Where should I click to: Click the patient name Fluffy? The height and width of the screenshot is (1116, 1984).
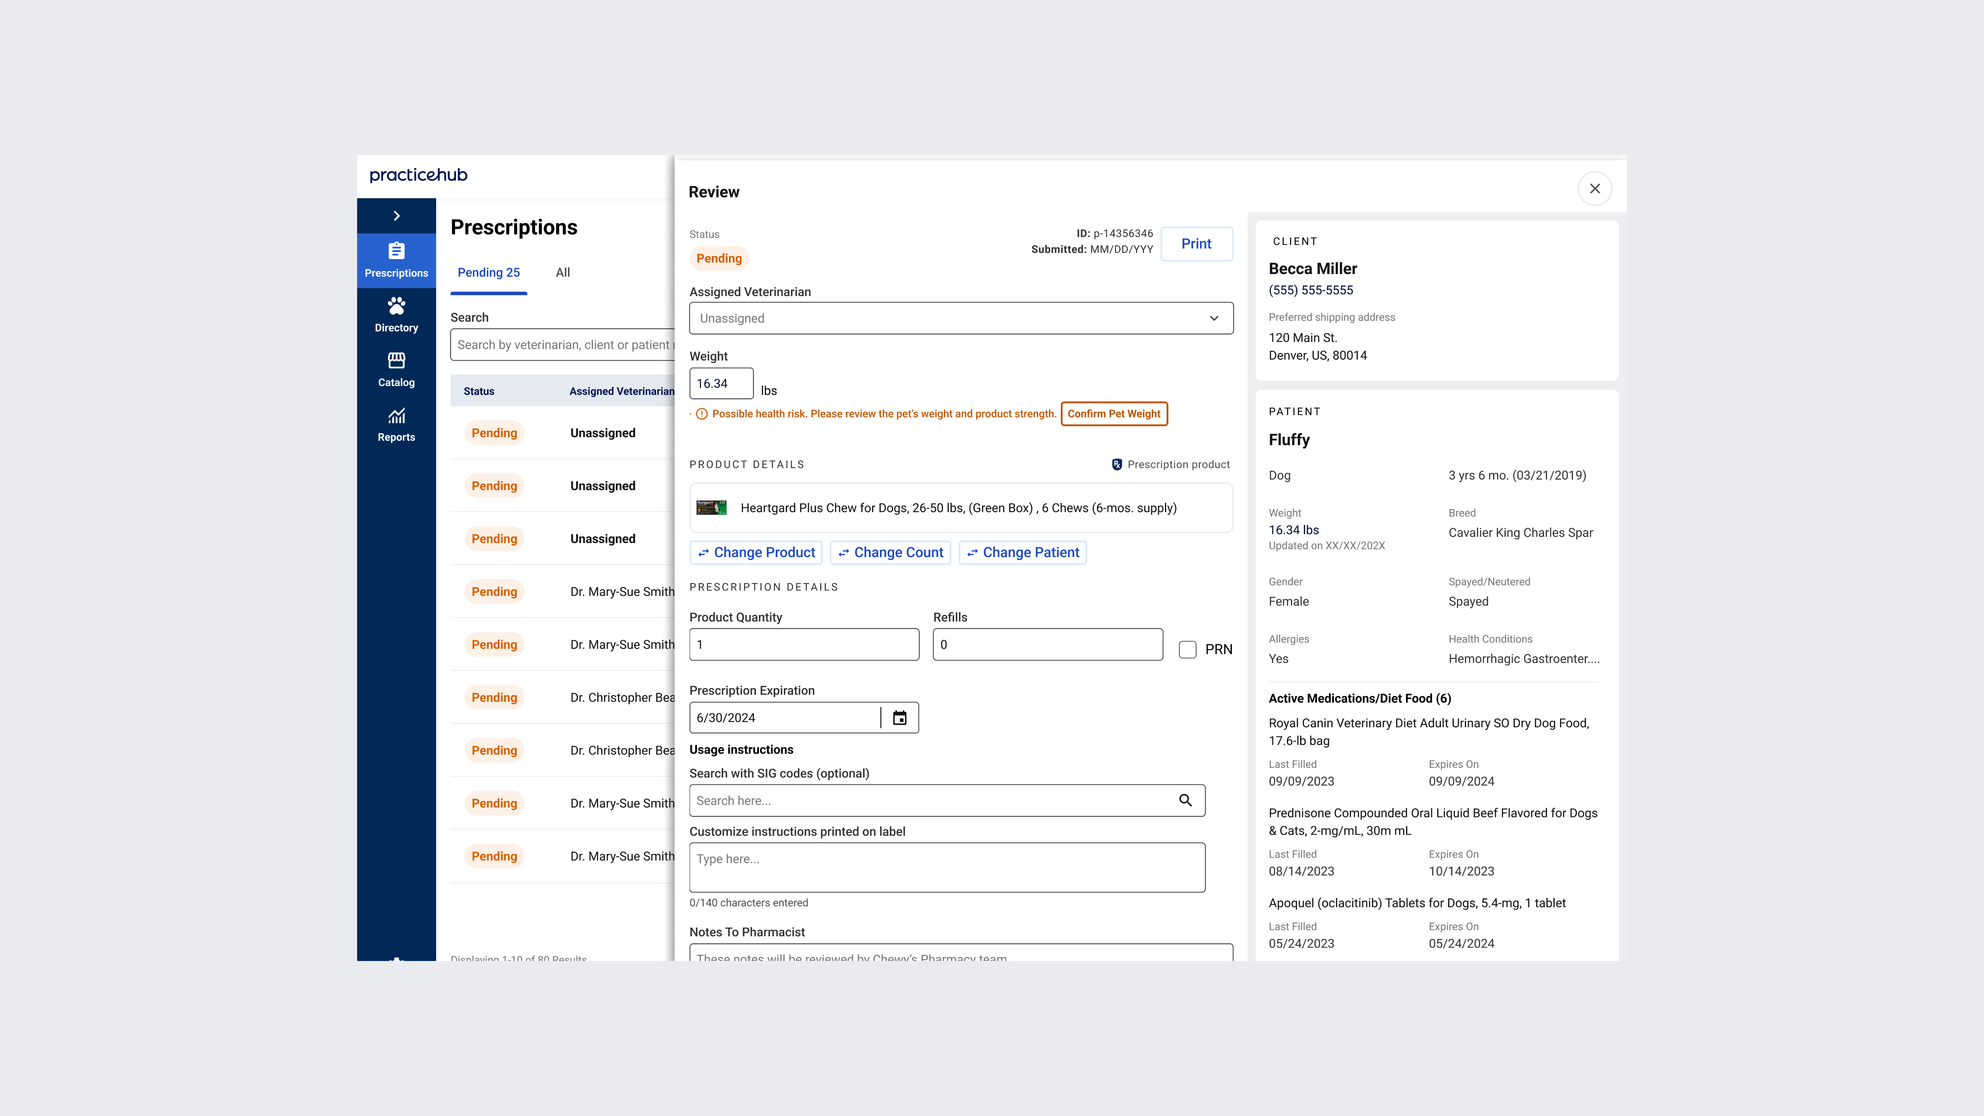click(x=1289, y=440)
